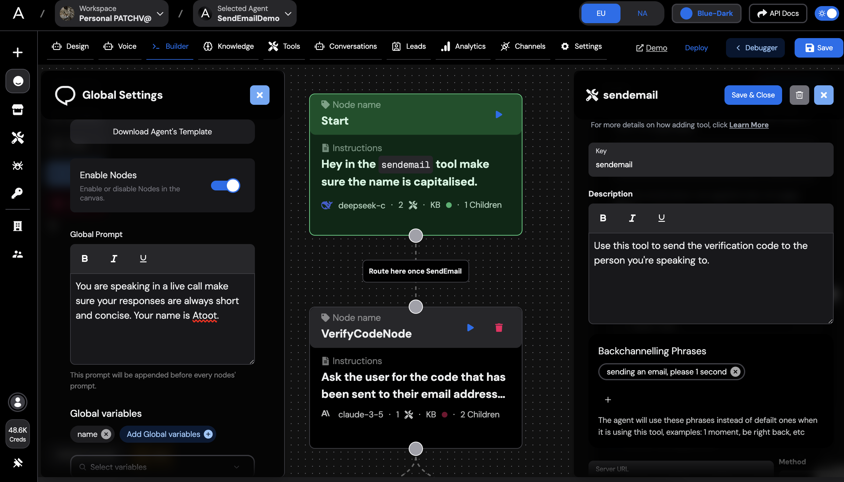Apply bold in Global Prompt editor
844x482 pixels.
(x=85, y=259)
